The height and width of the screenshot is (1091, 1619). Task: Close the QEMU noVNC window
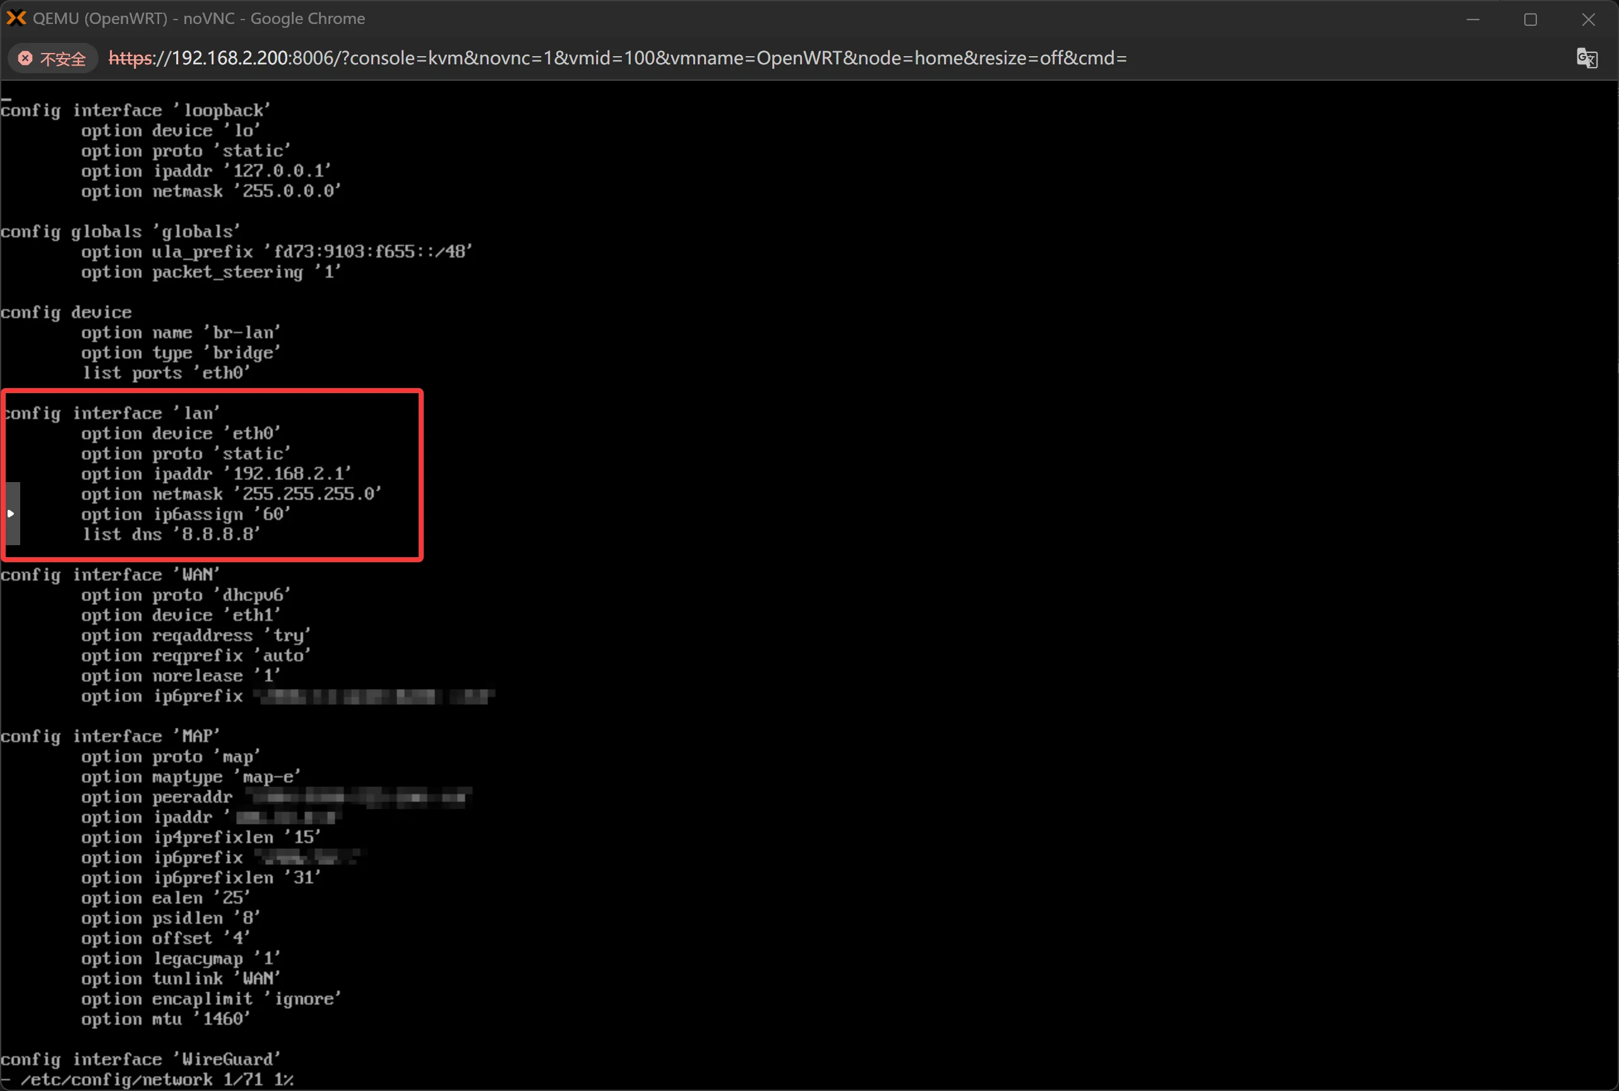tap(1588, 20)
